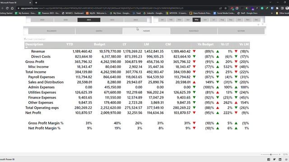The image size is (289, 162).
Task: Switch to the Masvingo location tab
Action: [194, 31]
